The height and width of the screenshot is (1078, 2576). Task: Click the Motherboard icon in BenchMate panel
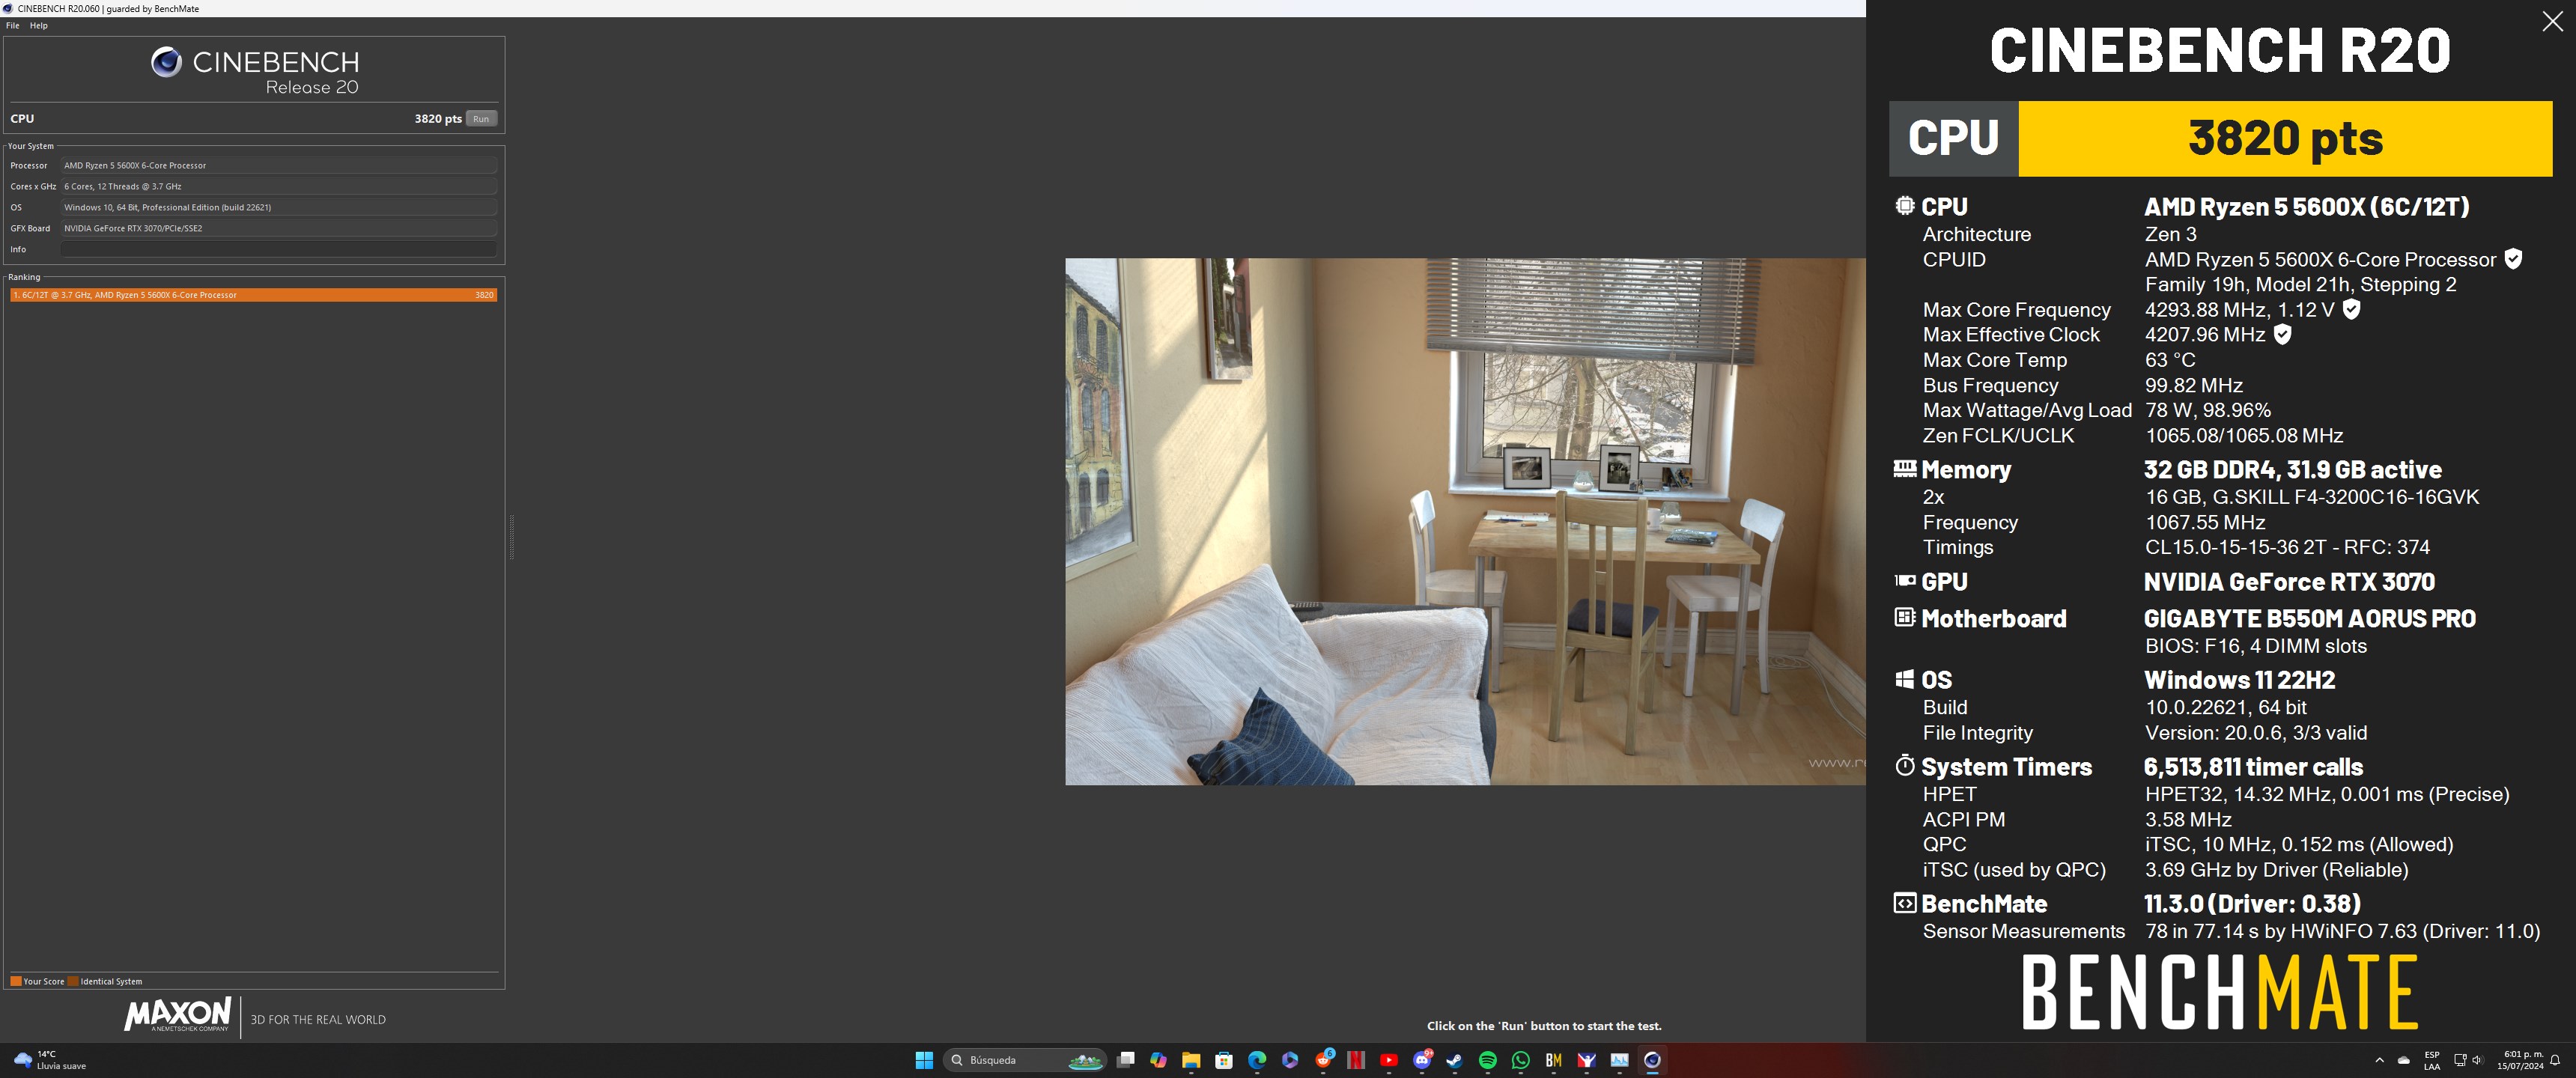pyautogui.click(x=1905, y=617)
